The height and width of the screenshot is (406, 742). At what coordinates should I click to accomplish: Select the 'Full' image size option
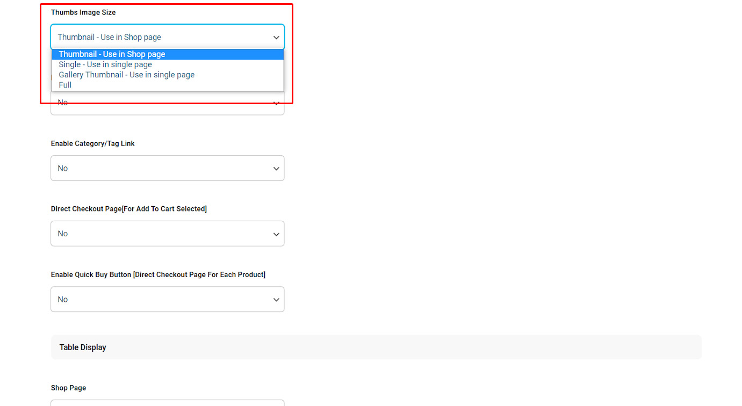coord(65,85)
